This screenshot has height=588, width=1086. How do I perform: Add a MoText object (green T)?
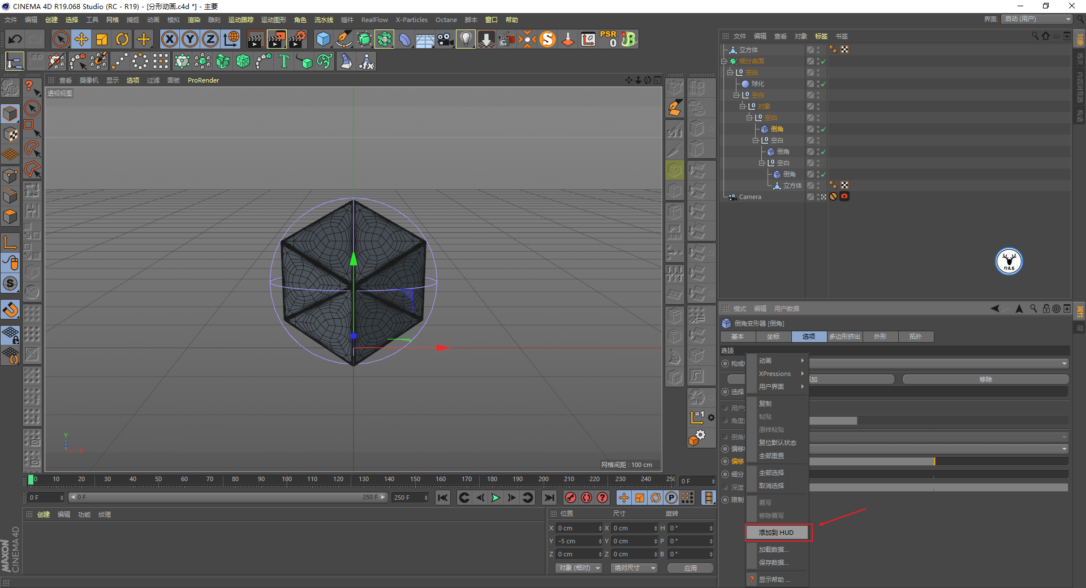click(284, 61)
